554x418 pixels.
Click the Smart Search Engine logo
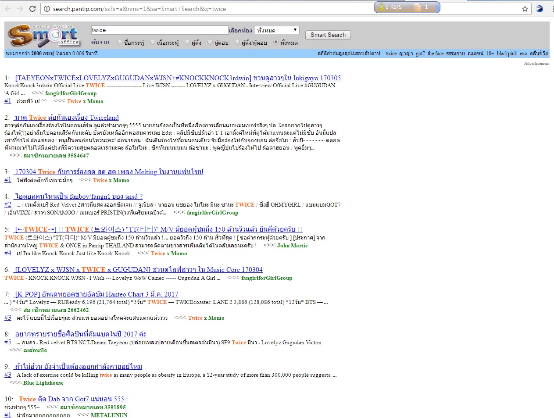(44, 36)
